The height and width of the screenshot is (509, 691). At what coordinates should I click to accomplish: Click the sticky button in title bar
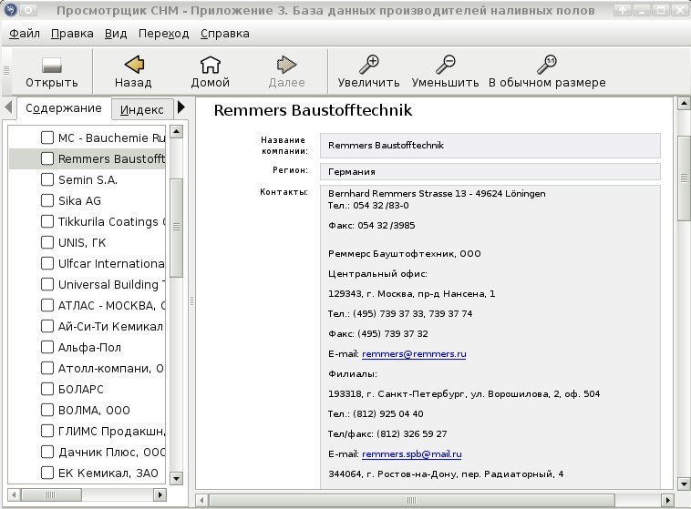(x=28, y=10)
